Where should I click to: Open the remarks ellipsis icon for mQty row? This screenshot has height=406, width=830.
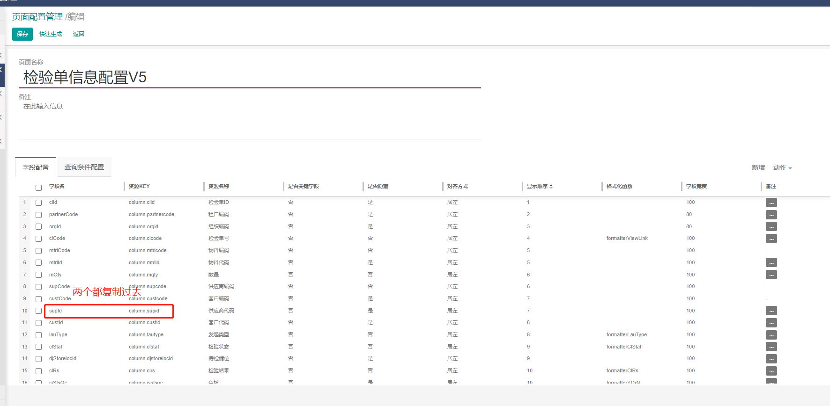771,275
